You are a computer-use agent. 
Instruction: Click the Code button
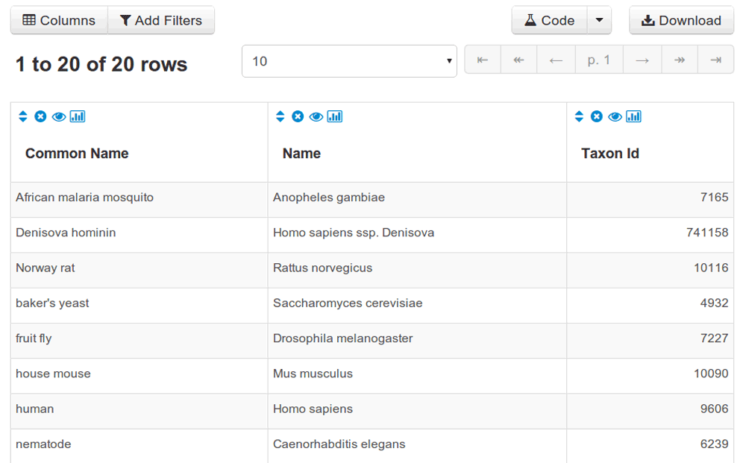click(549, 20)
